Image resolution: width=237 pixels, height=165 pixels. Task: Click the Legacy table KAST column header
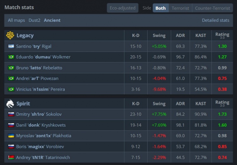click(x=201, y=35)
